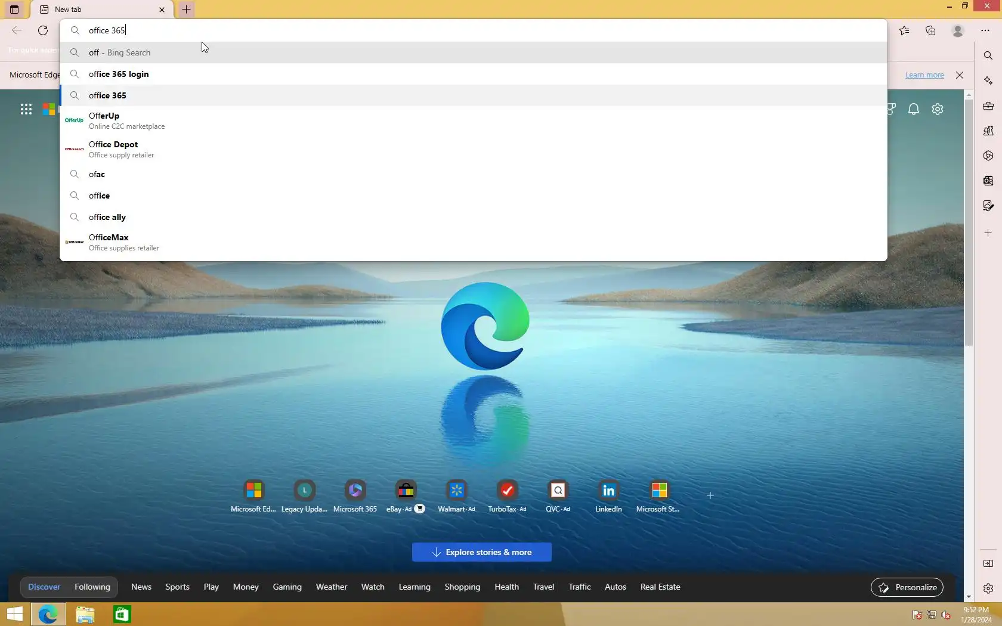The image size is (1002, 626).
Task: Open the tab actions menu icon
Action: point(14,10)
